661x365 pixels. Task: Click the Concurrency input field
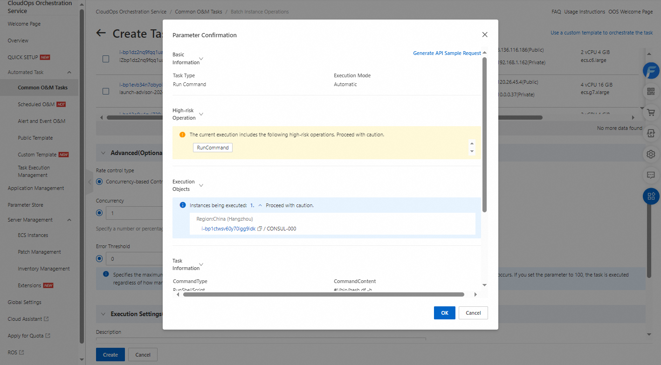(134, 213)
